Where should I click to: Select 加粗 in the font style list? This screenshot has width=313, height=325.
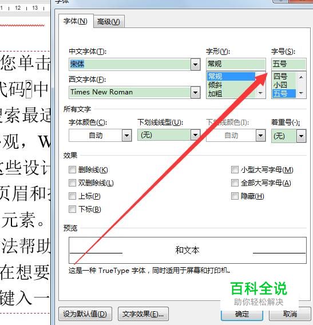click(231, 94)
